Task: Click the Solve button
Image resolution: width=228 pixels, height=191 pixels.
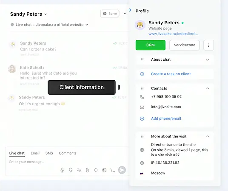Action: click(110, 14)
